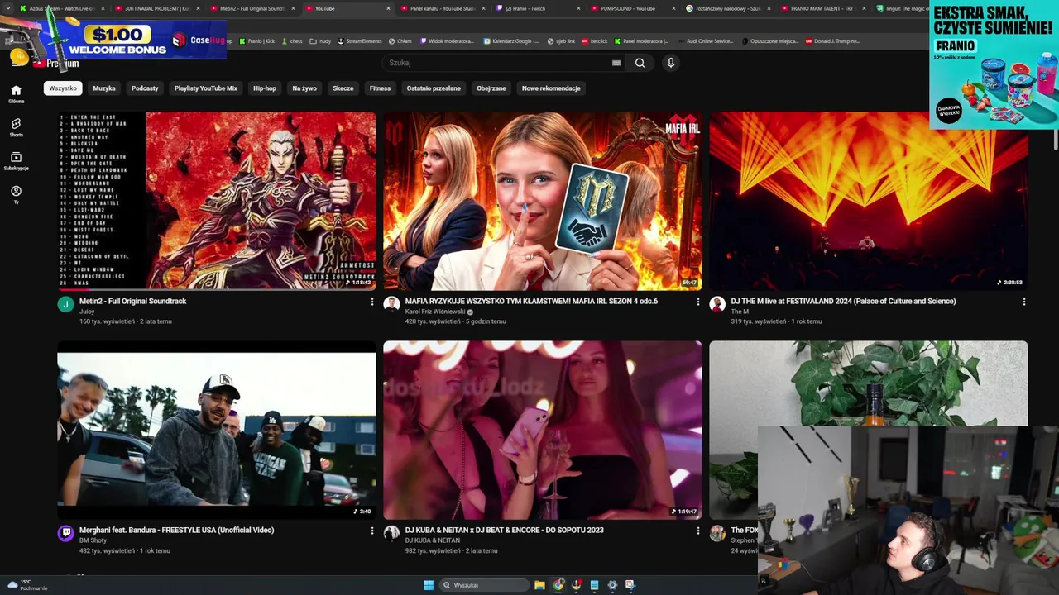Open the YouTube Główna home icon
The image size is (1059, 595).
pos(16,93)
